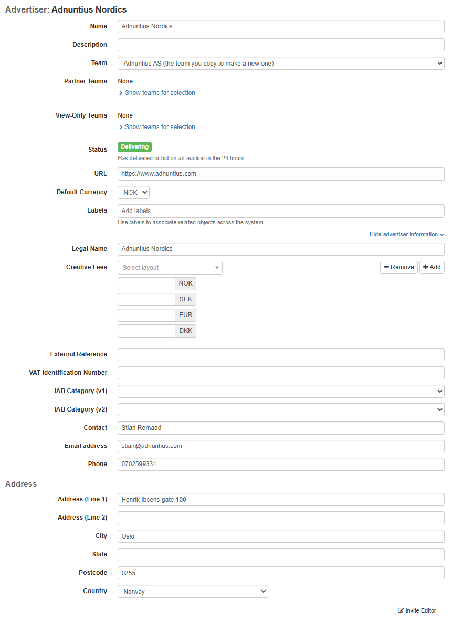Open the Country dropdown
Image resolution: width=452 pixels, height=622 pixels.
pos(193,592)
